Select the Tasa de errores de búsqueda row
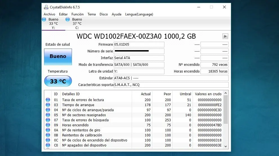The height and width of the screenshot is (156, 279). 134,120
